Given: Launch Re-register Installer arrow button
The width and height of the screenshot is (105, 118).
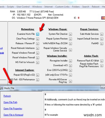Looking at the screenshot, I should (70, 61).
